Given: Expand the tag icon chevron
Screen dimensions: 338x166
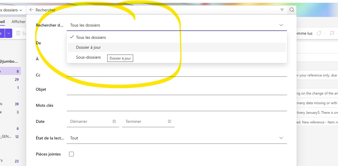Looking at the screenshot, I should tap(324, 34).
